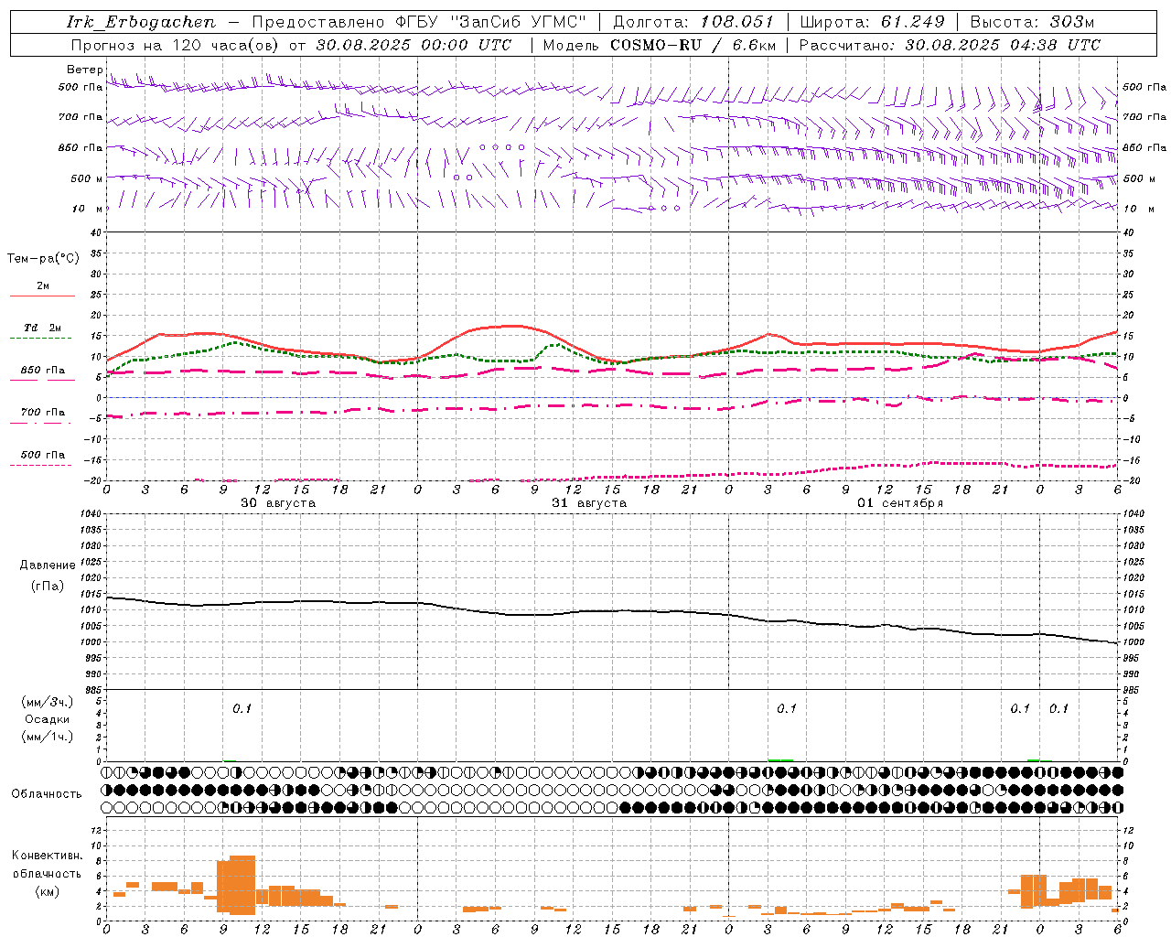Click the "31 августа" date label
This screenshot has width=1171, height=937.
589,503
